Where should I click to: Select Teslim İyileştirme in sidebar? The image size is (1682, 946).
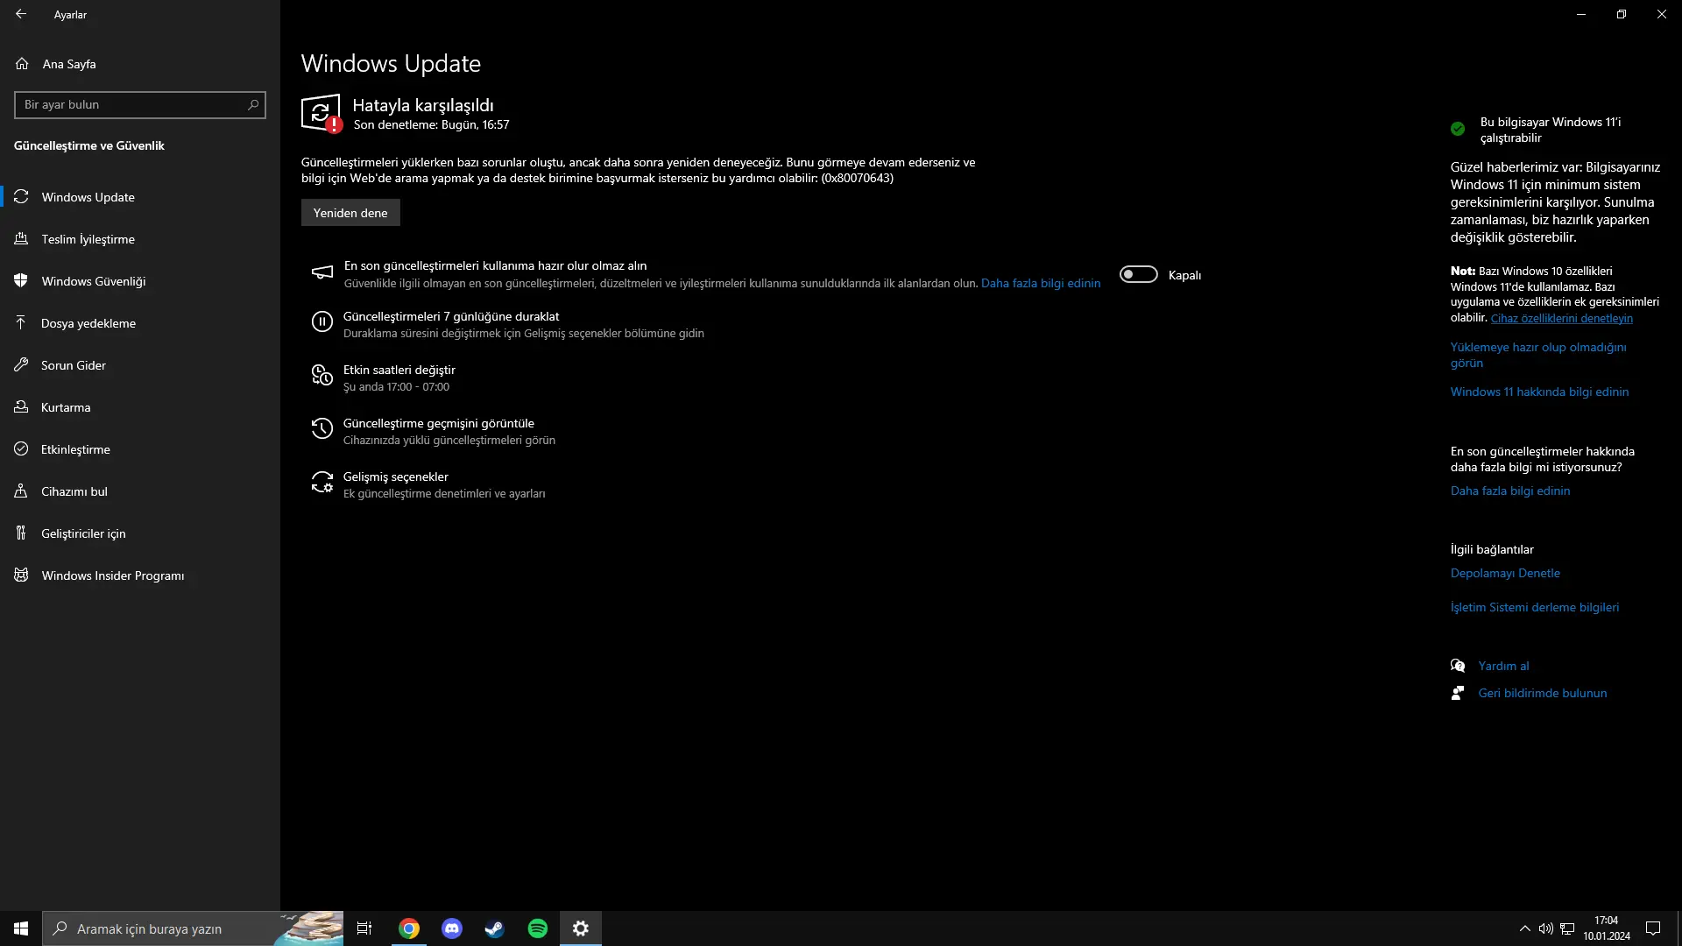(x=140, y=238)
